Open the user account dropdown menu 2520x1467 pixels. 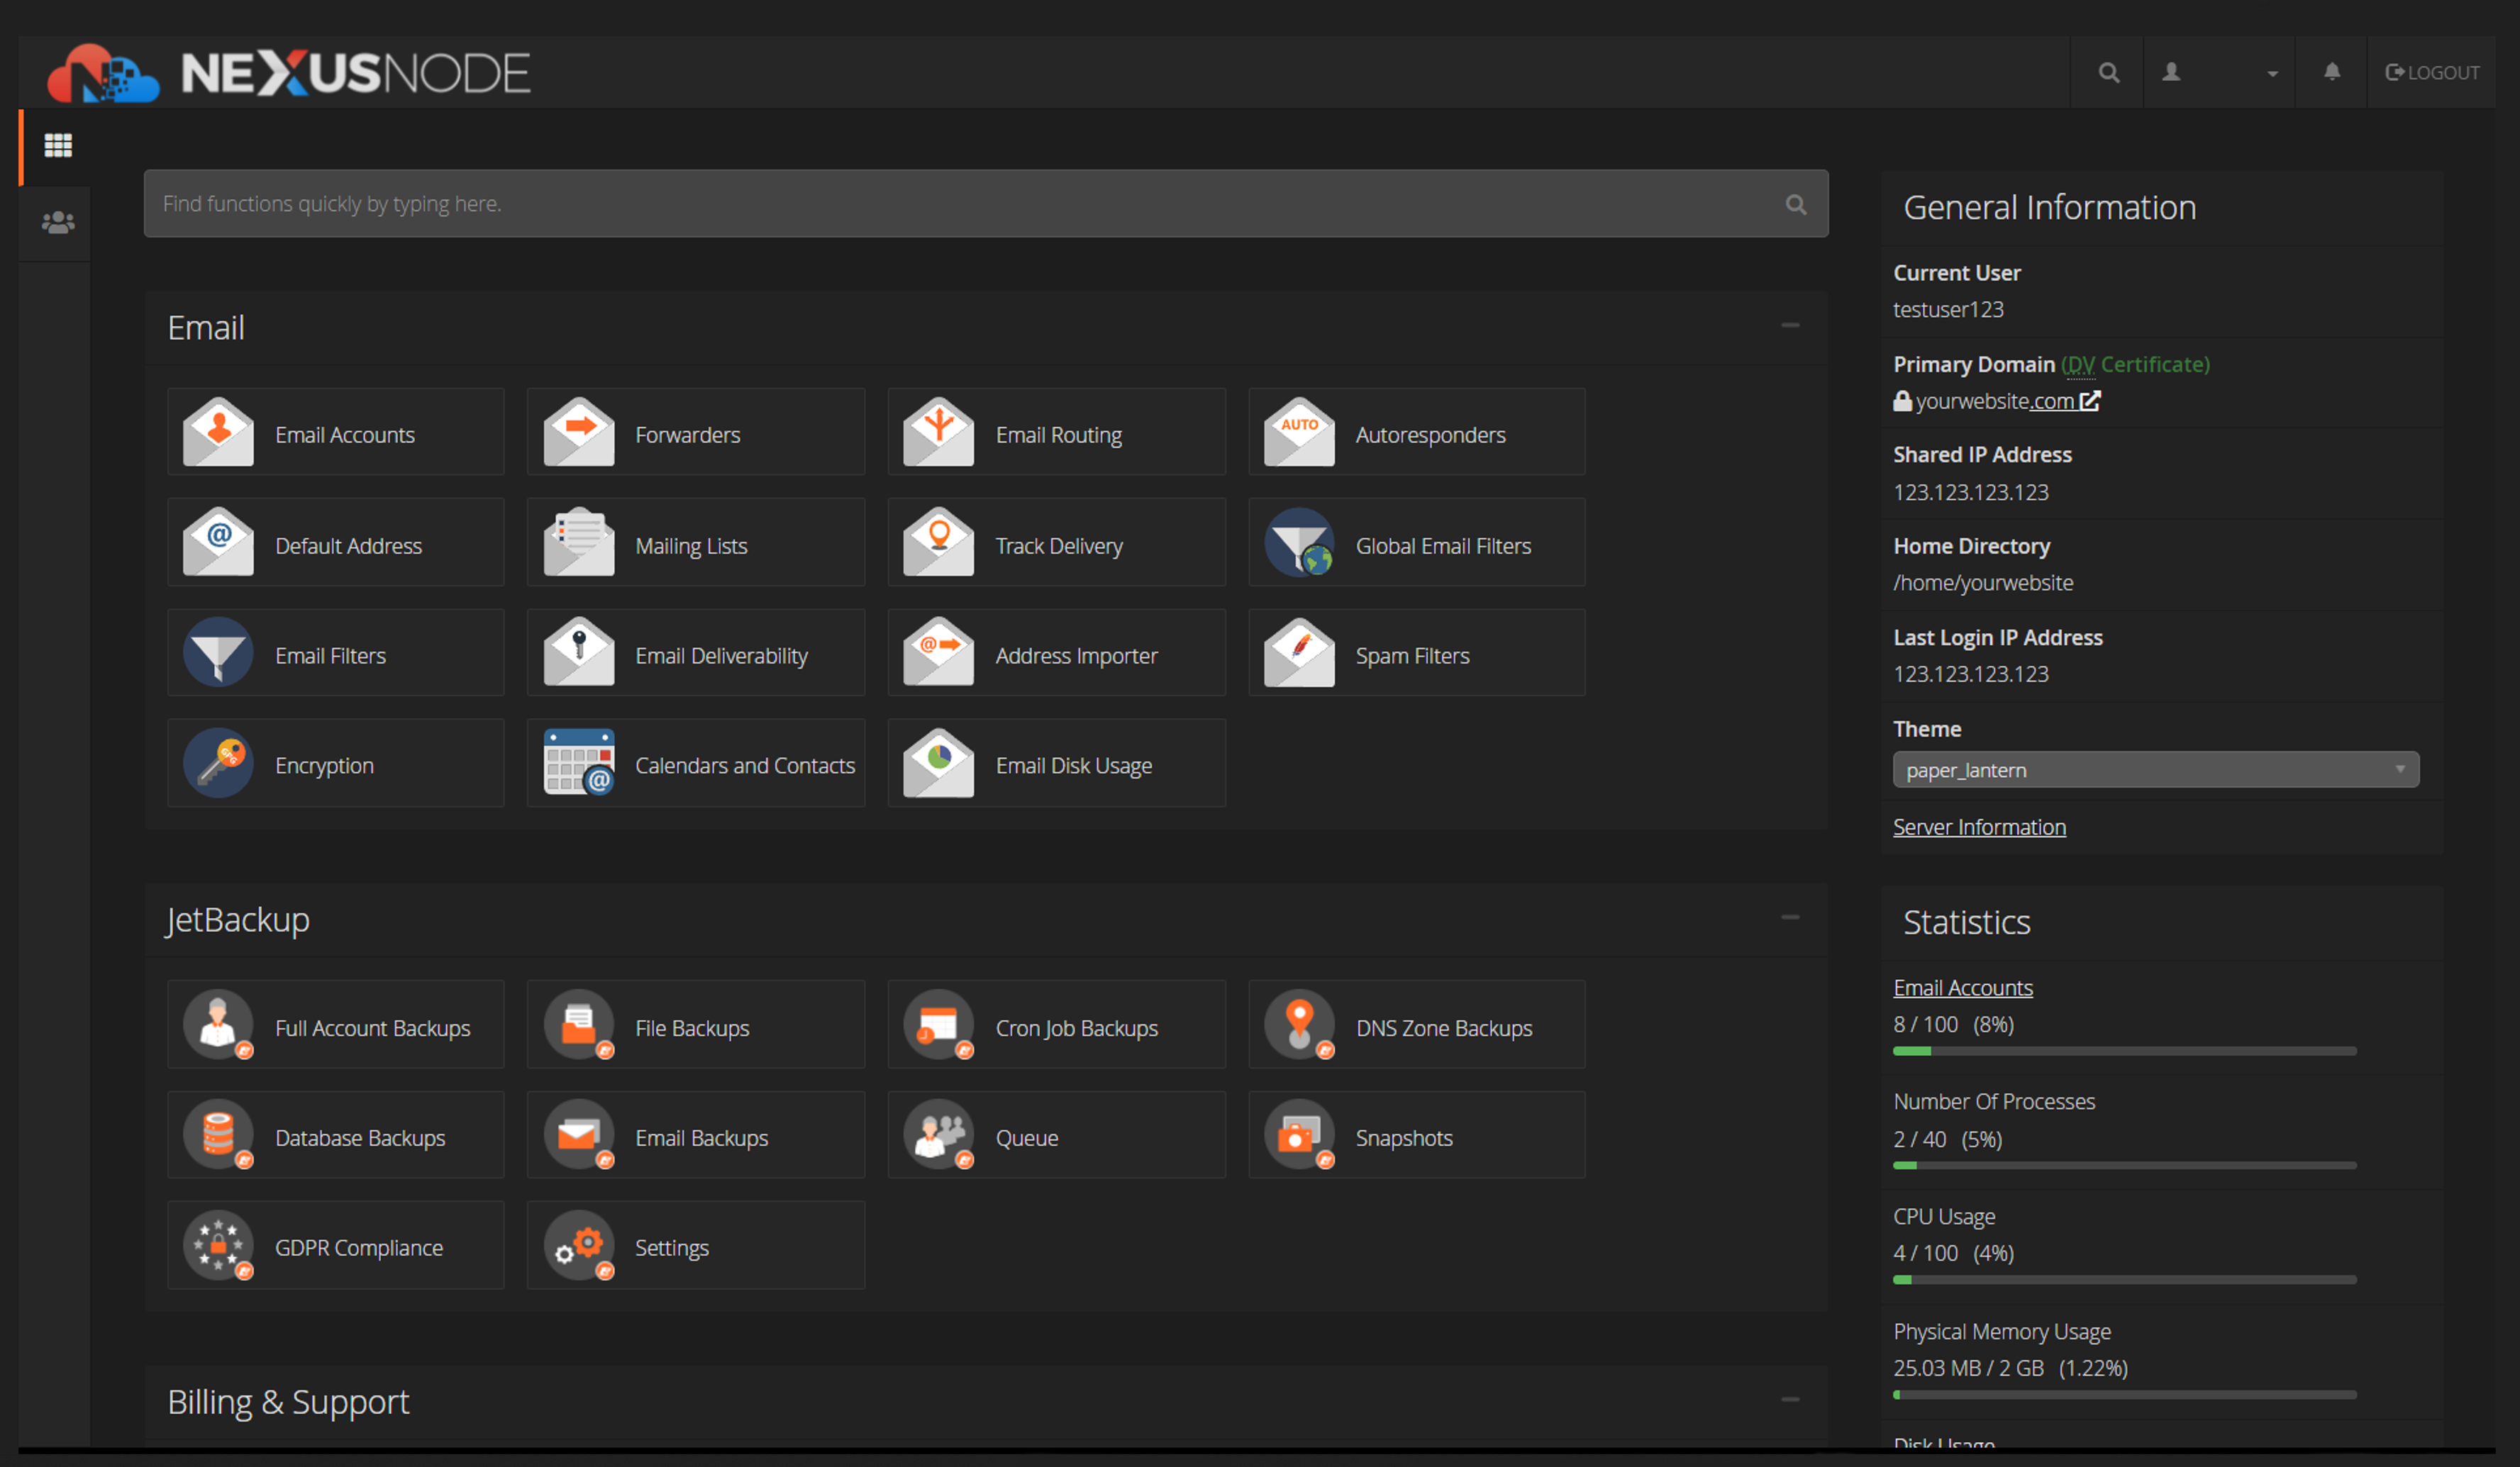(x=2219, y=72)
